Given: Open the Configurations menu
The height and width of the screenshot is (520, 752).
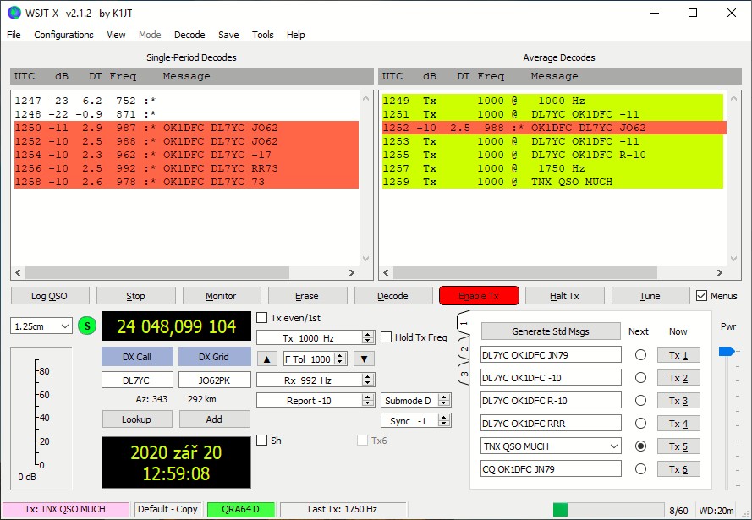Looking at the screenshot, I should [x=63, y=35].
